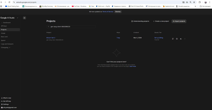
Task: Click Import projects button
Action: point(179,21)
